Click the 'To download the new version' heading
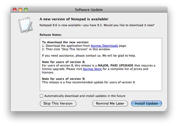The height and width of the screenshot is (126, 178). pos(65,42)
